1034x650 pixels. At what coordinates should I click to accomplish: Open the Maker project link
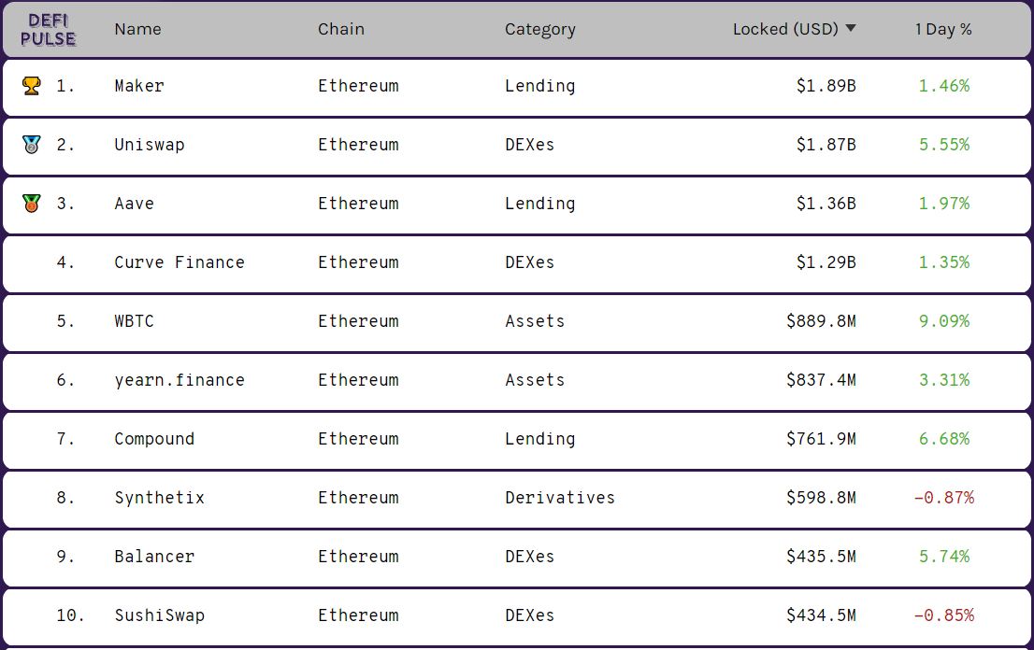click(139, 86)
